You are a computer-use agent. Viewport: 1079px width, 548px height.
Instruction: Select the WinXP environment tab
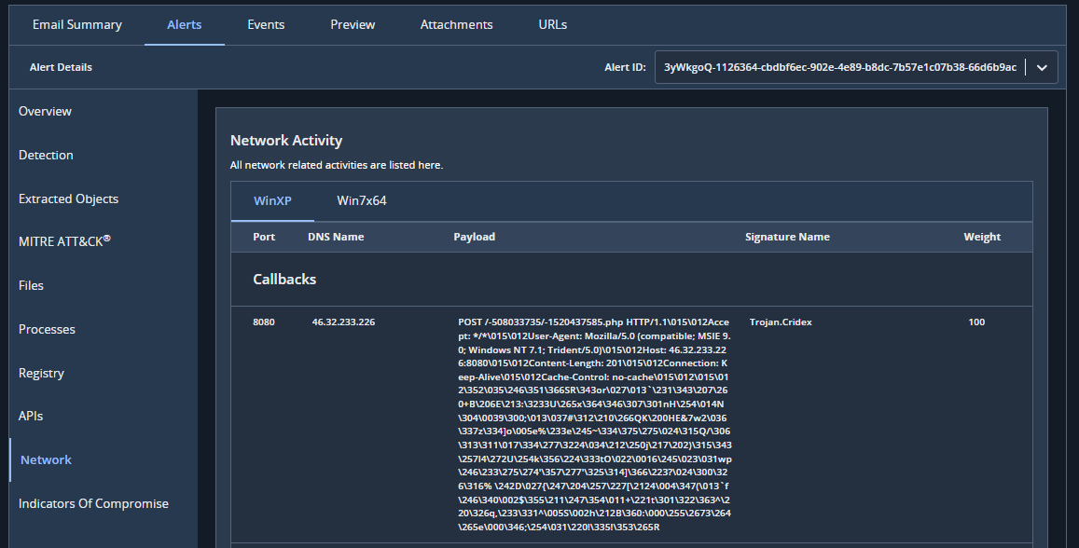(272, 200)
